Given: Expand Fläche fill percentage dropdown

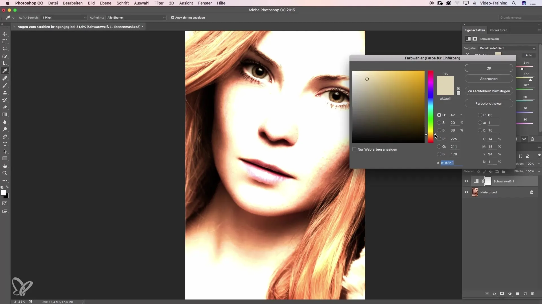Looking at the screenshot, I should tap(539, 171).
